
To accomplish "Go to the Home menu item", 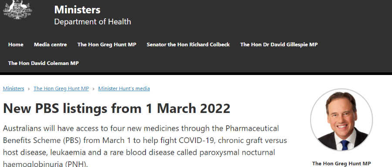I will tap(16, 44).
